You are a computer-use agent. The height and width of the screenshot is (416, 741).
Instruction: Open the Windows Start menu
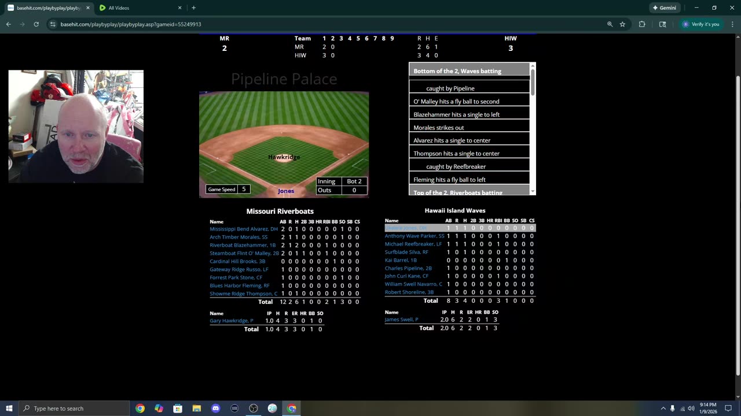[x=9, y=408]
